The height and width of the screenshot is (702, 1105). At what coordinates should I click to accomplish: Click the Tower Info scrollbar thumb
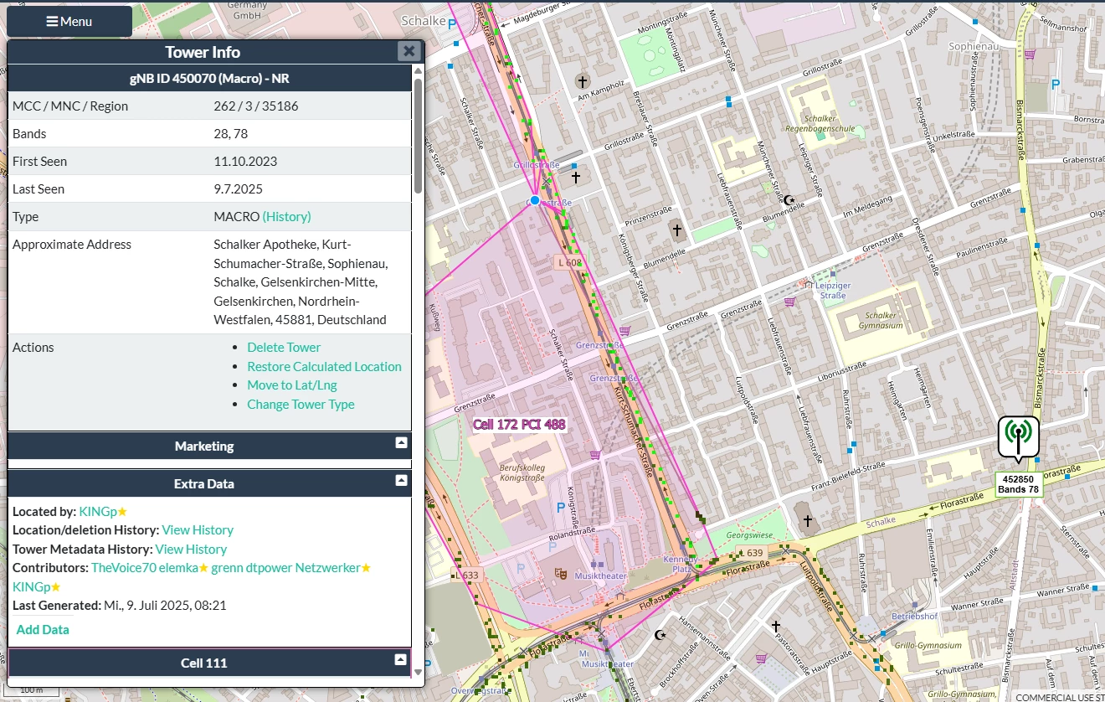point(417,134)
